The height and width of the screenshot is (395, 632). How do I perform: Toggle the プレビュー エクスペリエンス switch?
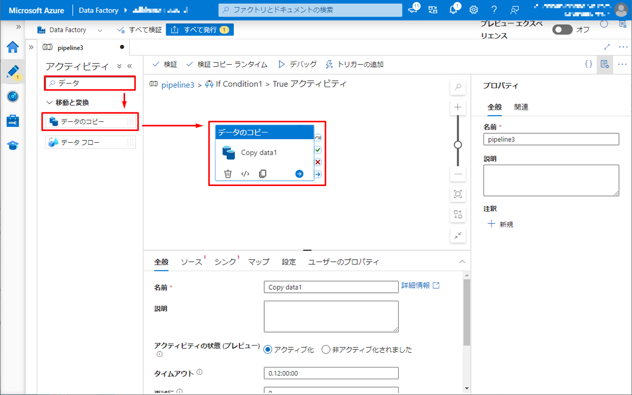pyautogui.click(x=562, y=30)
